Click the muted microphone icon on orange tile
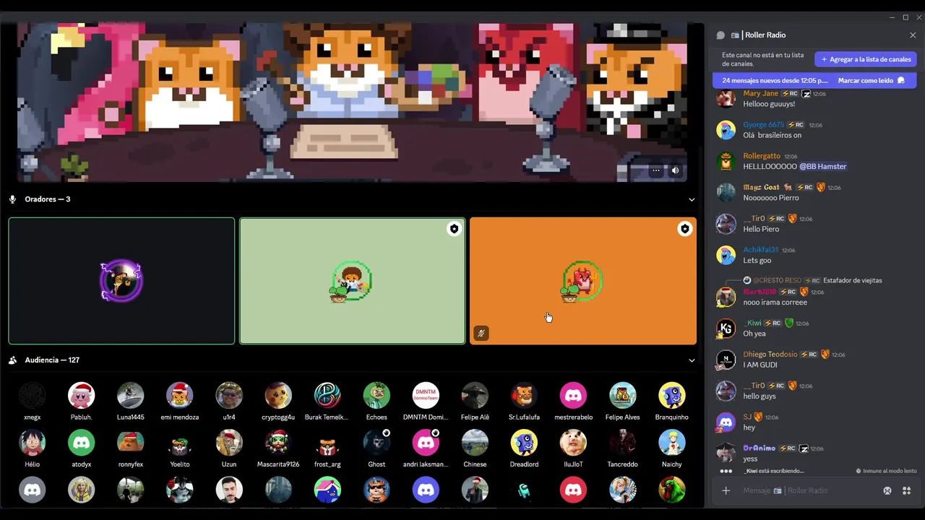The height and width of the screenshot is (520, 925). pos(481,333)
